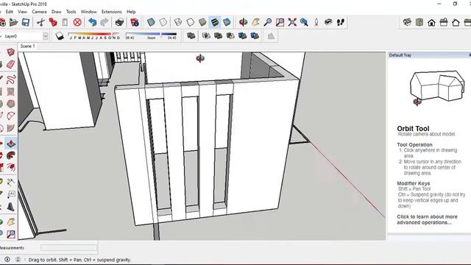Click the Paste clipboard icon

coord(65,22)
